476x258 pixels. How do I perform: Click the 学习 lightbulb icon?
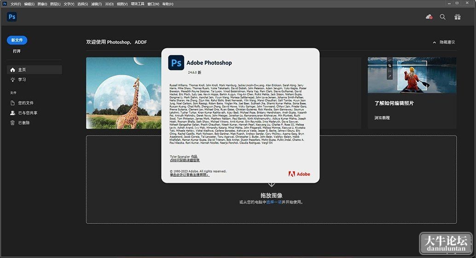(x=12, y=80)
